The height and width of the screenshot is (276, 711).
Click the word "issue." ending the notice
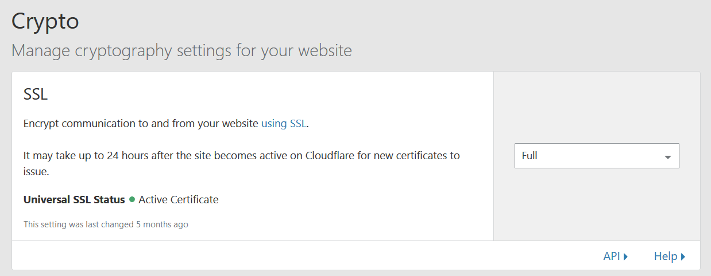point(36,172)
